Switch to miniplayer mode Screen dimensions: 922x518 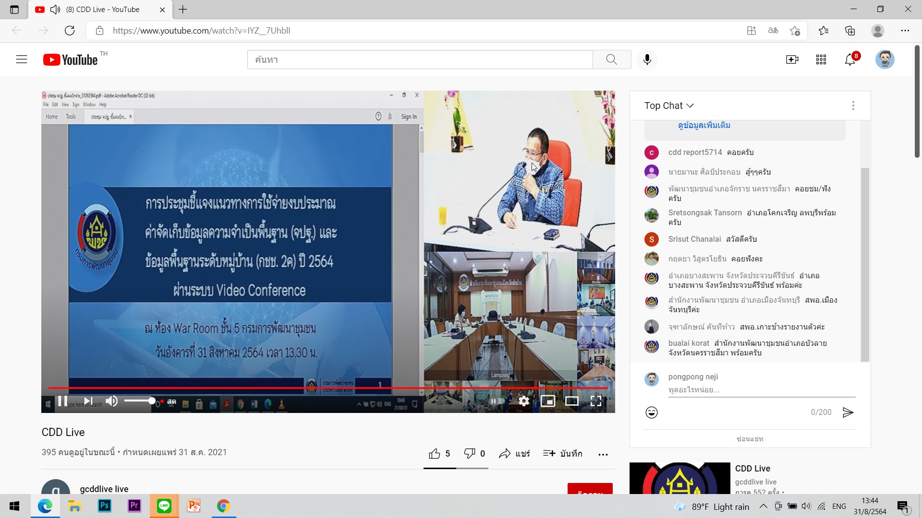(x=548, y=401)
